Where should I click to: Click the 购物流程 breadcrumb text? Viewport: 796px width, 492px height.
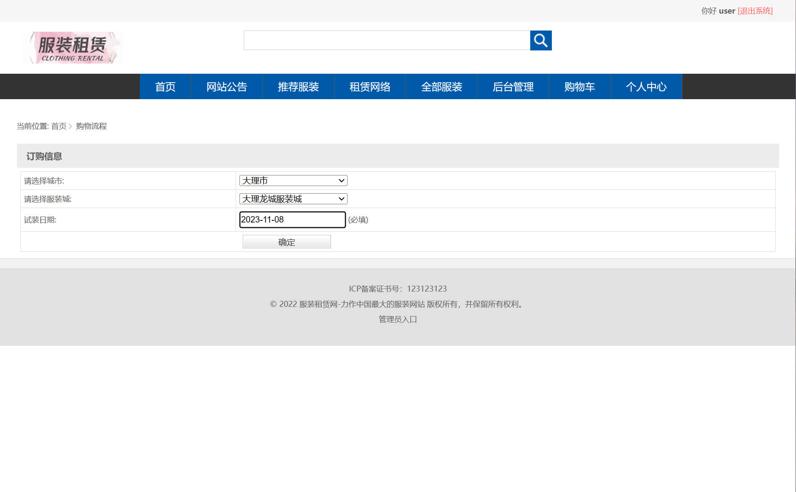(91, 126)
